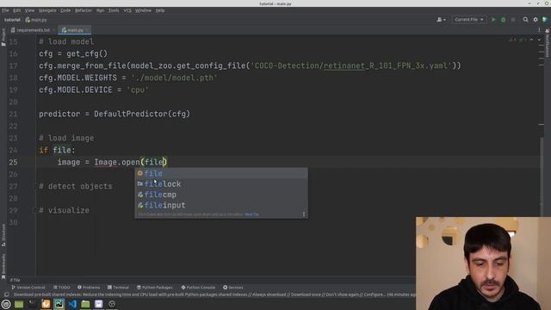Screen dimensions: 551x310
Task: Open the Navigate menu
Action: click(x=47, y=10)
